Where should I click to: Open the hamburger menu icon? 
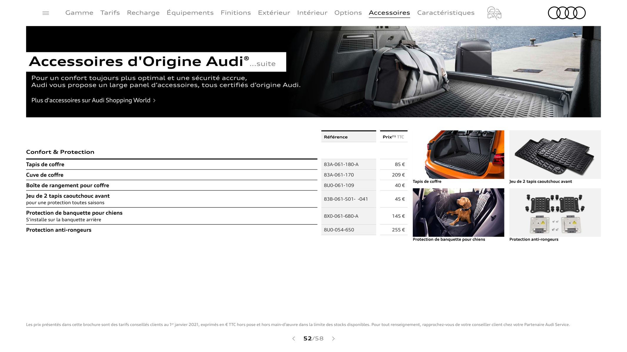[46, 13]
